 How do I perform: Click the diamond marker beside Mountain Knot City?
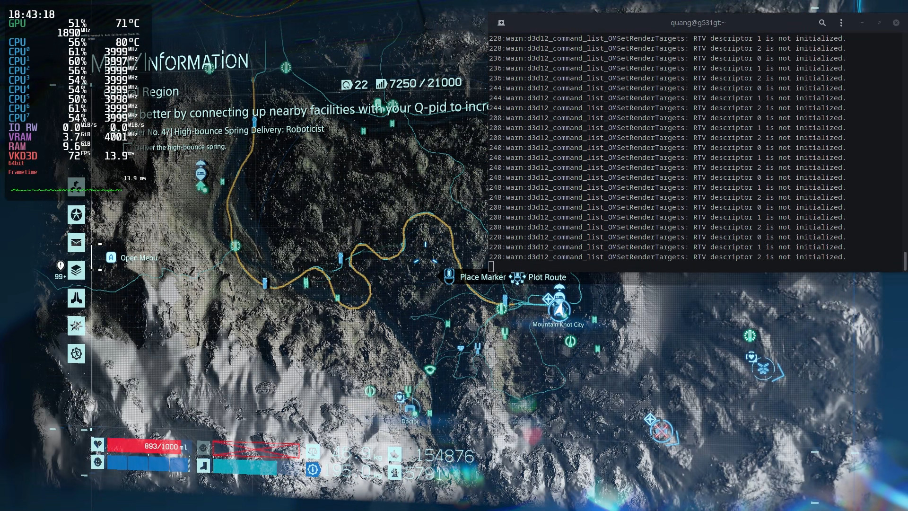point(548,299)
